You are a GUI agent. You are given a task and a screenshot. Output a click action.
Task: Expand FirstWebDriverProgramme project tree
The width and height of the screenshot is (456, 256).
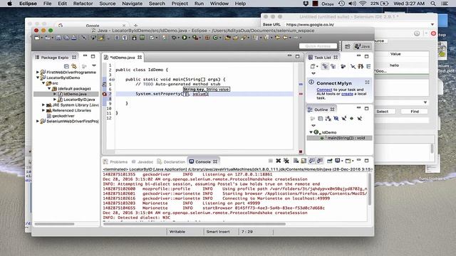[x=38, y=72]
